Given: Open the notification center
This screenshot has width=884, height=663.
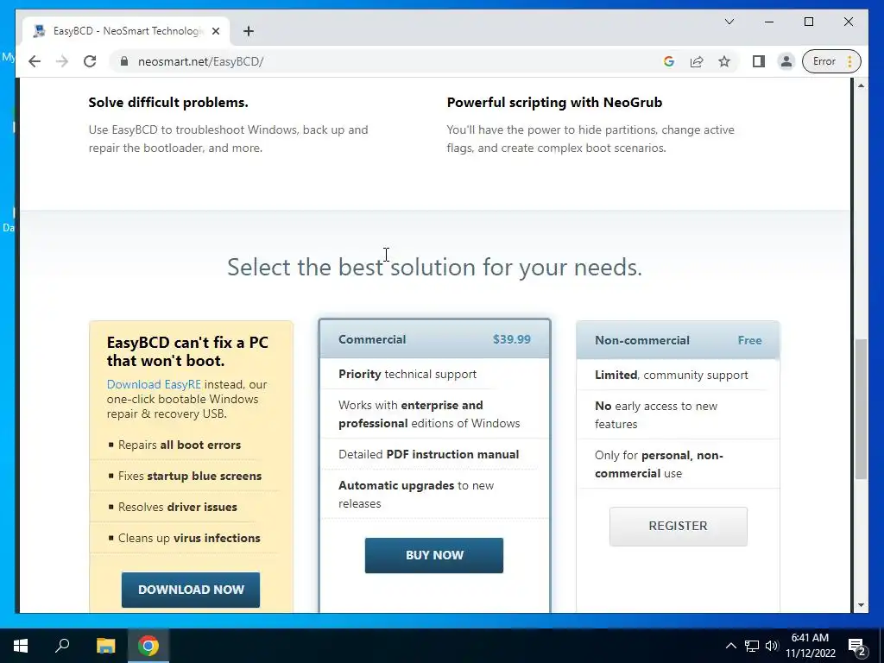Looking at the screenshot, I should coord(857,646).
